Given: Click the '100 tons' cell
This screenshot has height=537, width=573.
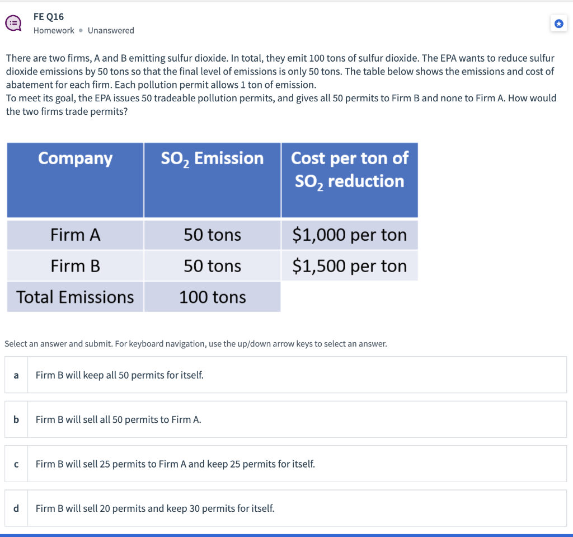Looking at the screenshot, I should (212, 297).
